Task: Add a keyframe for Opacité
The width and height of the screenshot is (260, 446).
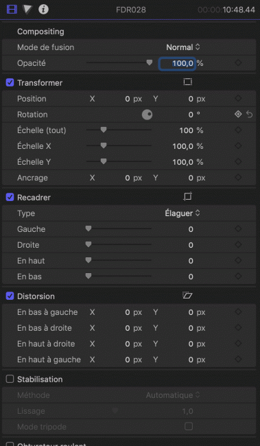Action: [238, 63]
